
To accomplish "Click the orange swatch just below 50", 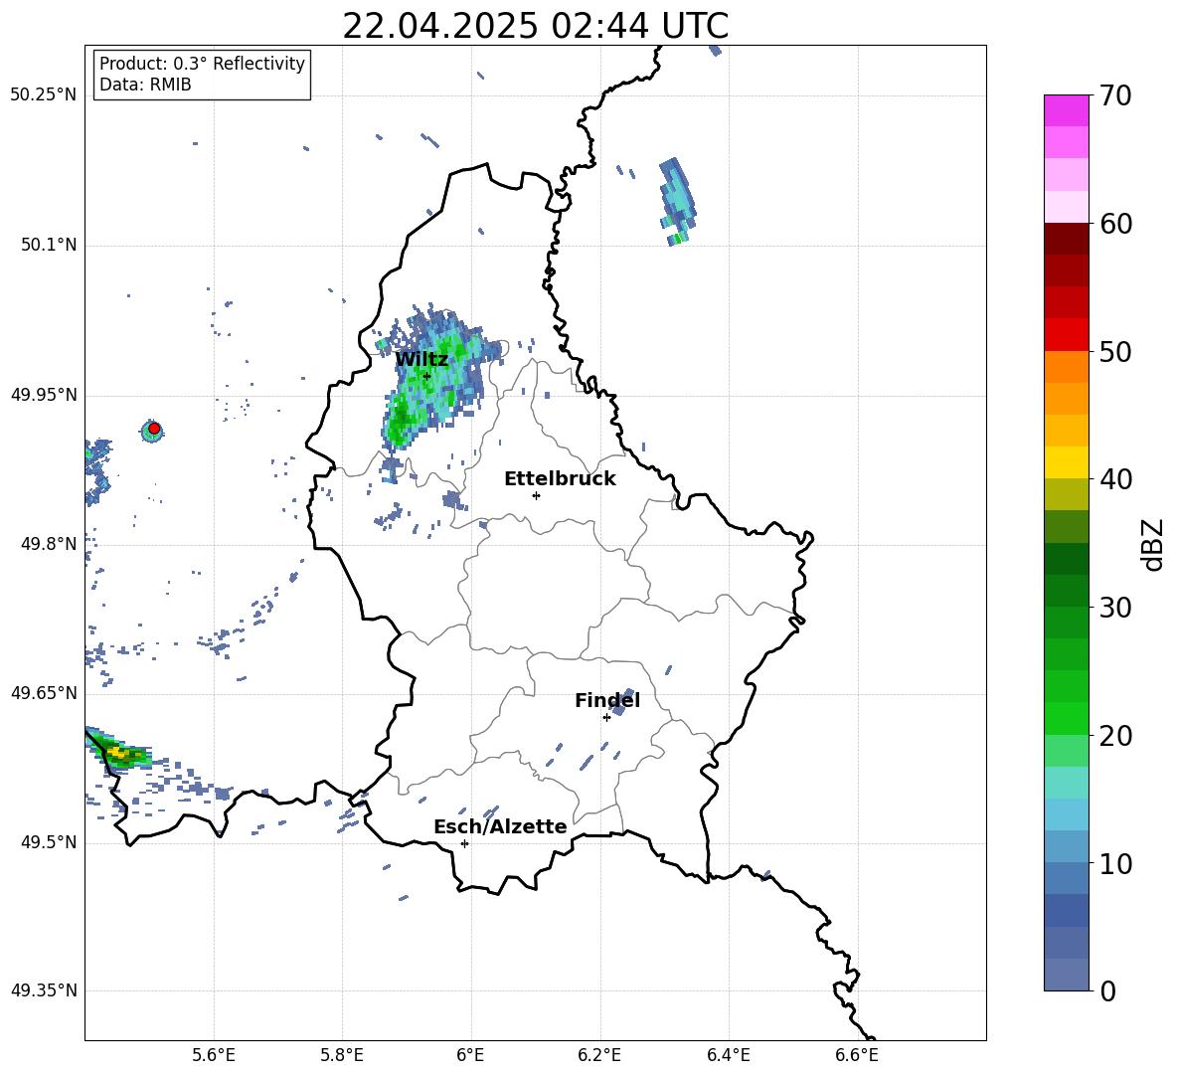I will [1066, 367].
